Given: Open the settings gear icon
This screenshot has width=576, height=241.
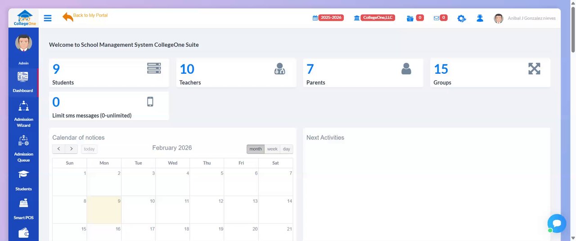Looking at the screenshot, I should (x=462, y=18).
